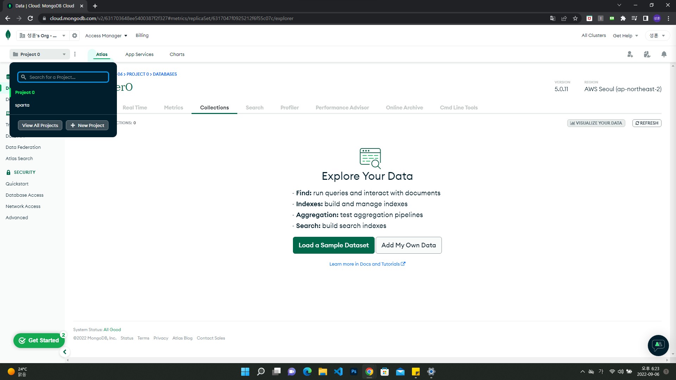Viewport: 676px width, 380px height.
Task: Open project options three-dot menu
Action: tap(75, 54)
